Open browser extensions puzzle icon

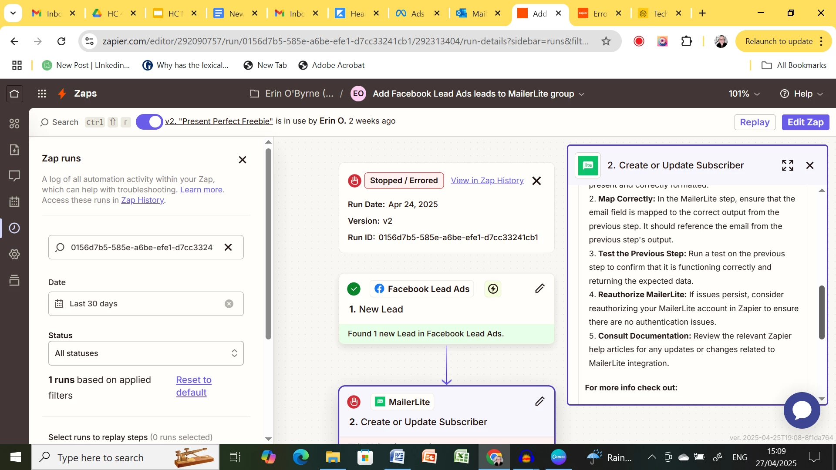(687, 41)
